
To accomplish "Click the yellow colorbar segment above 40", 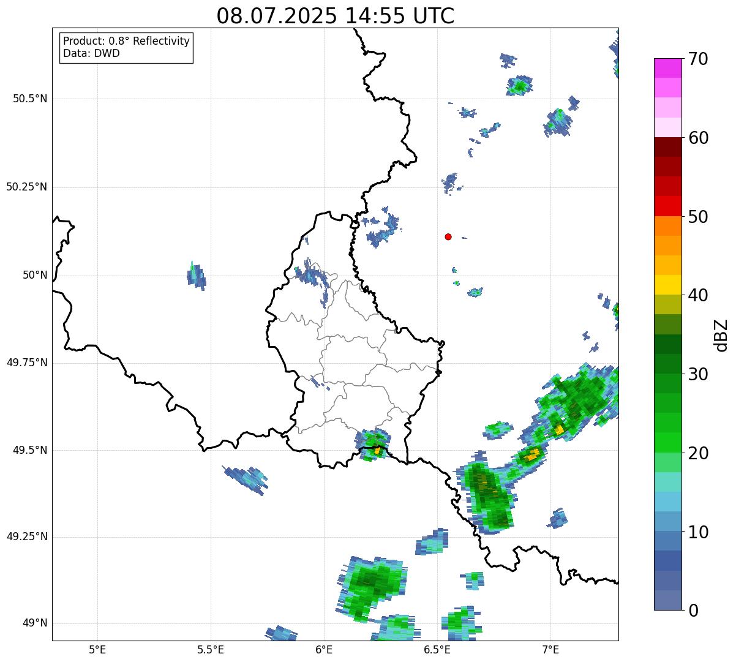I will click(668, 285).
